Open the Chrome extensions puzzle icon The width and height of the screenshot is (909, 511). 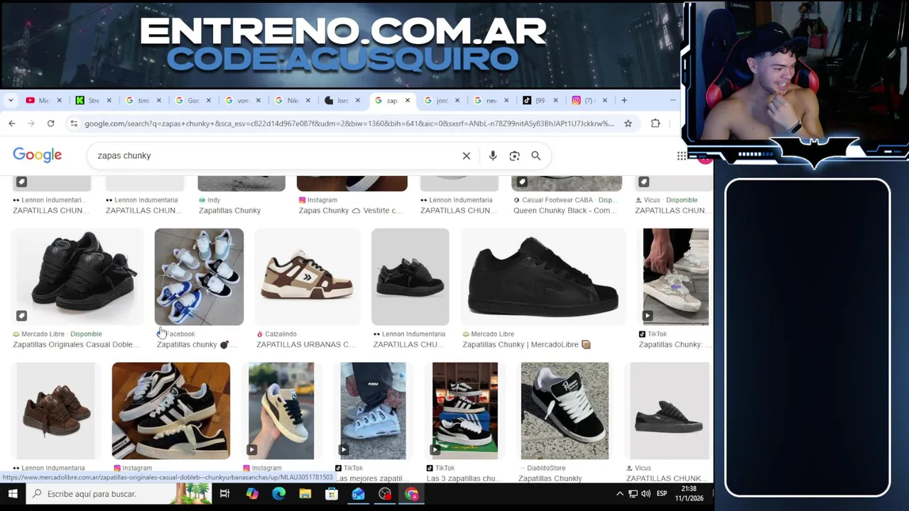(x=655, y=123)
